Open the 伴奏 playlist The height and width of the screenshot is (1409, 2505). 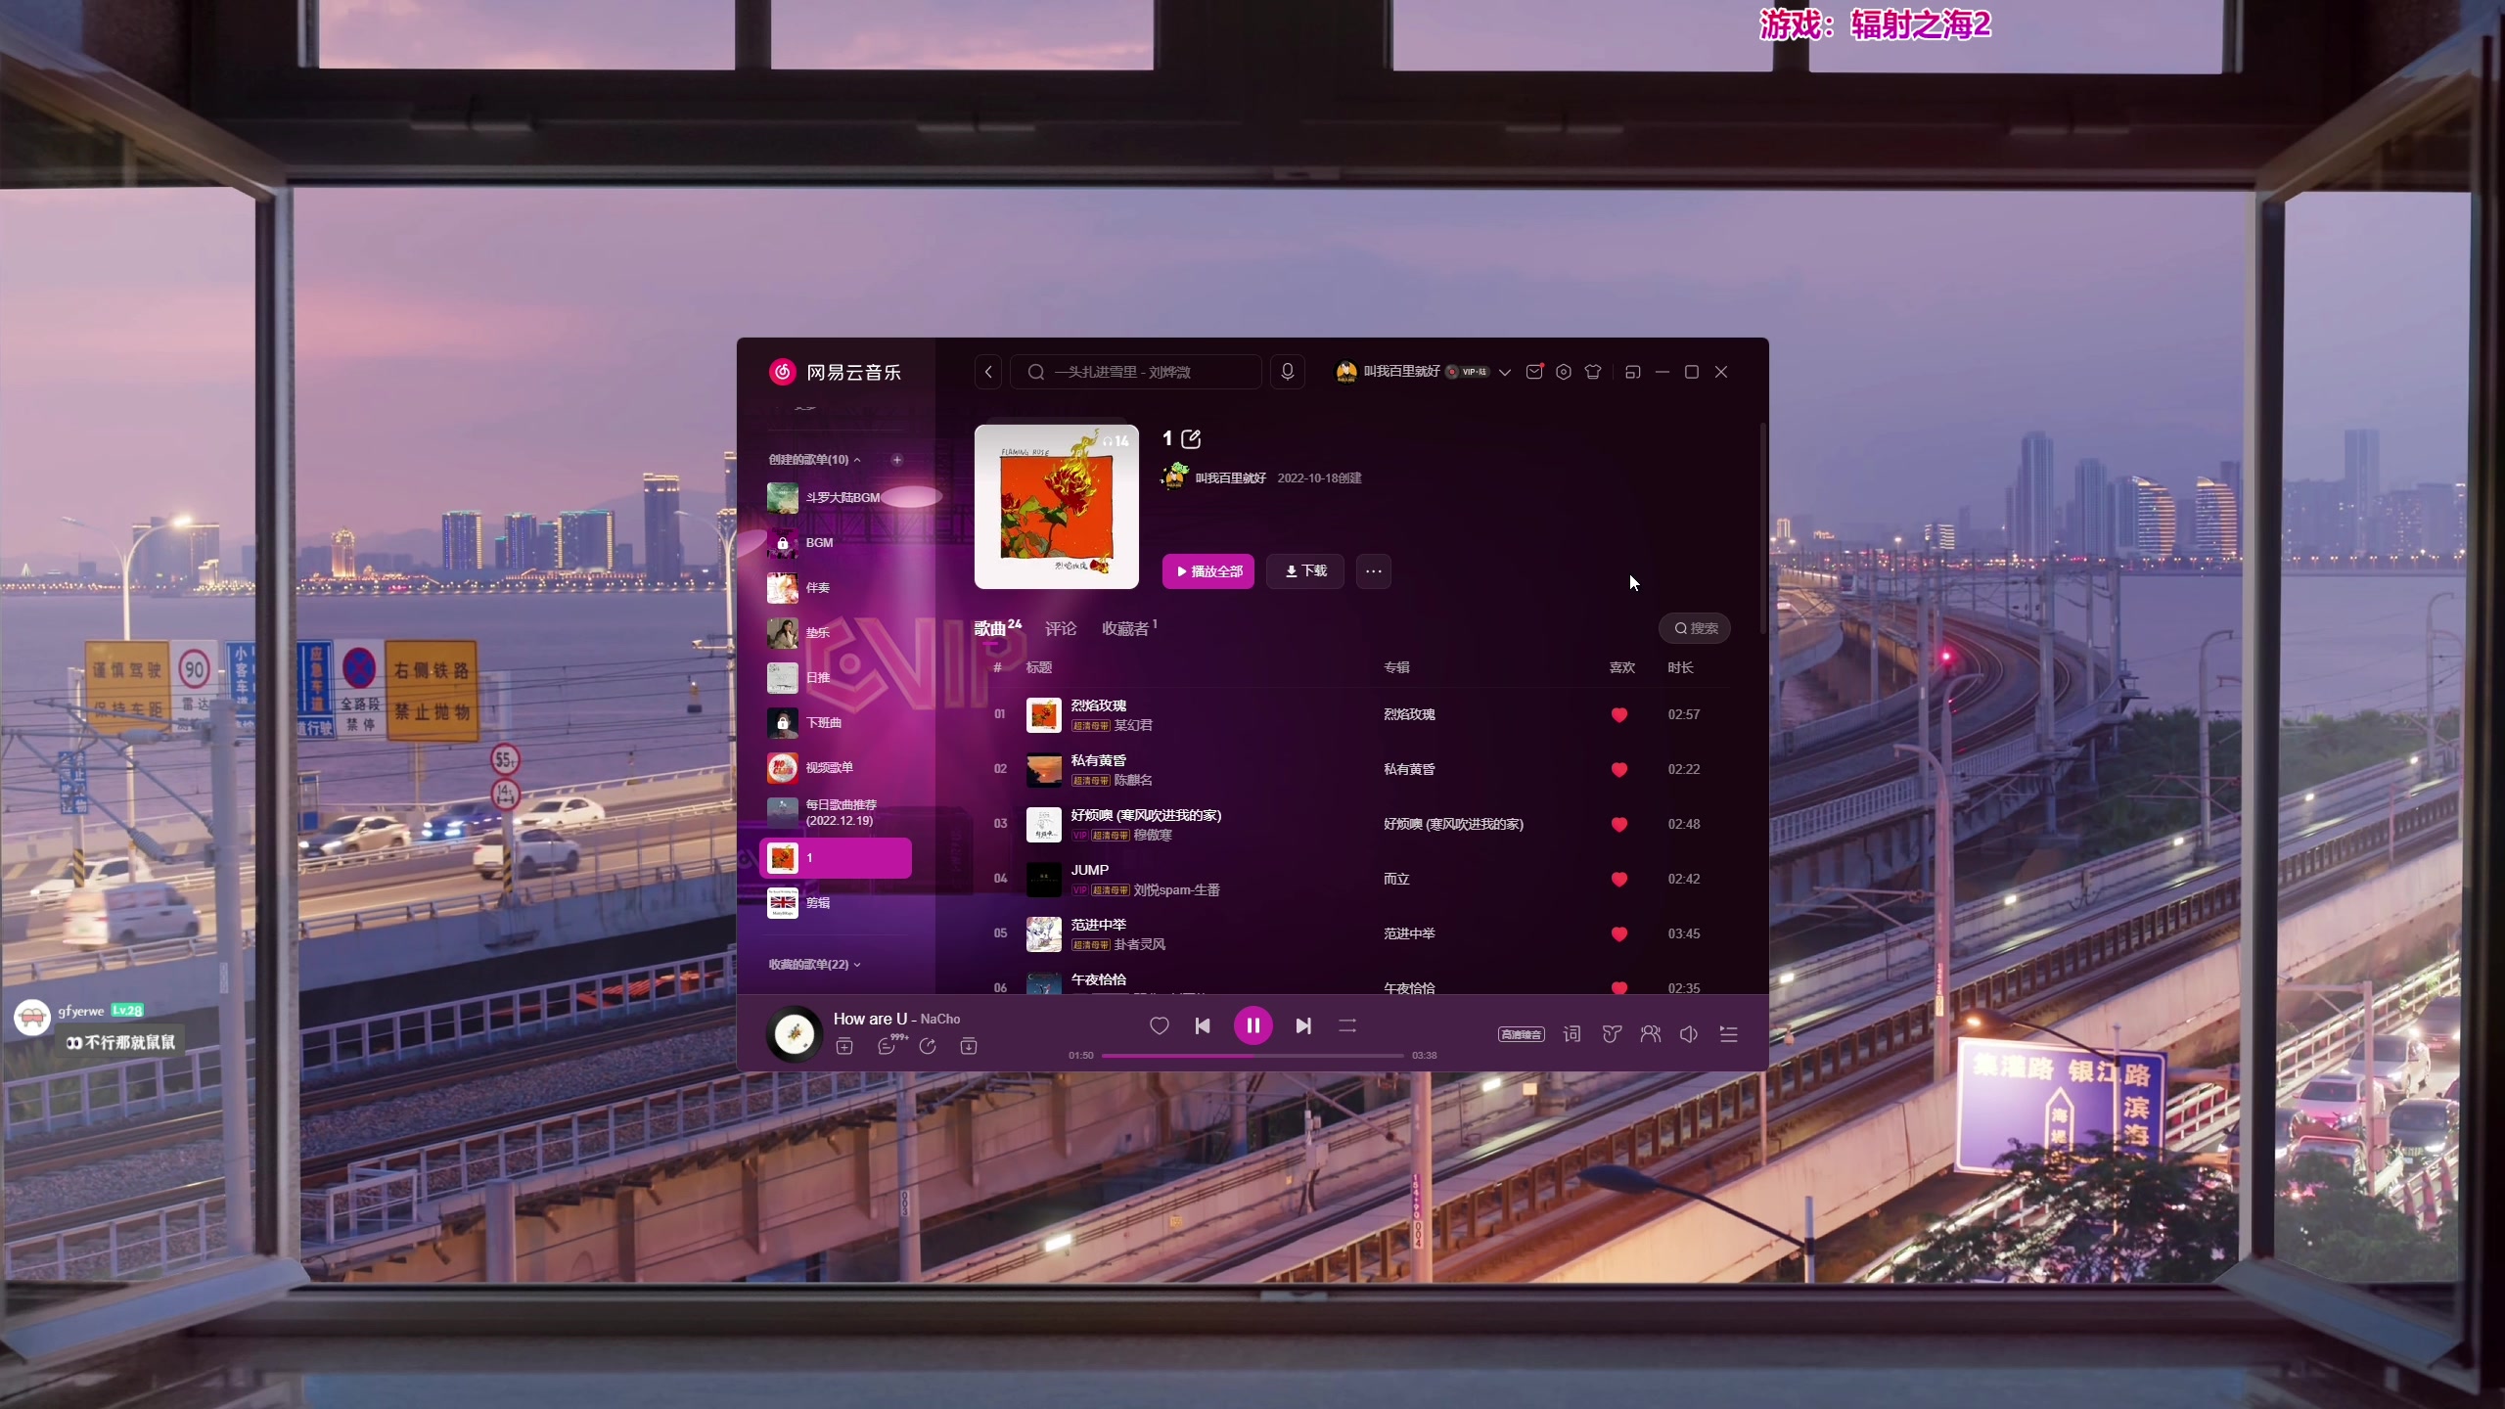click(x=838, y=588)
